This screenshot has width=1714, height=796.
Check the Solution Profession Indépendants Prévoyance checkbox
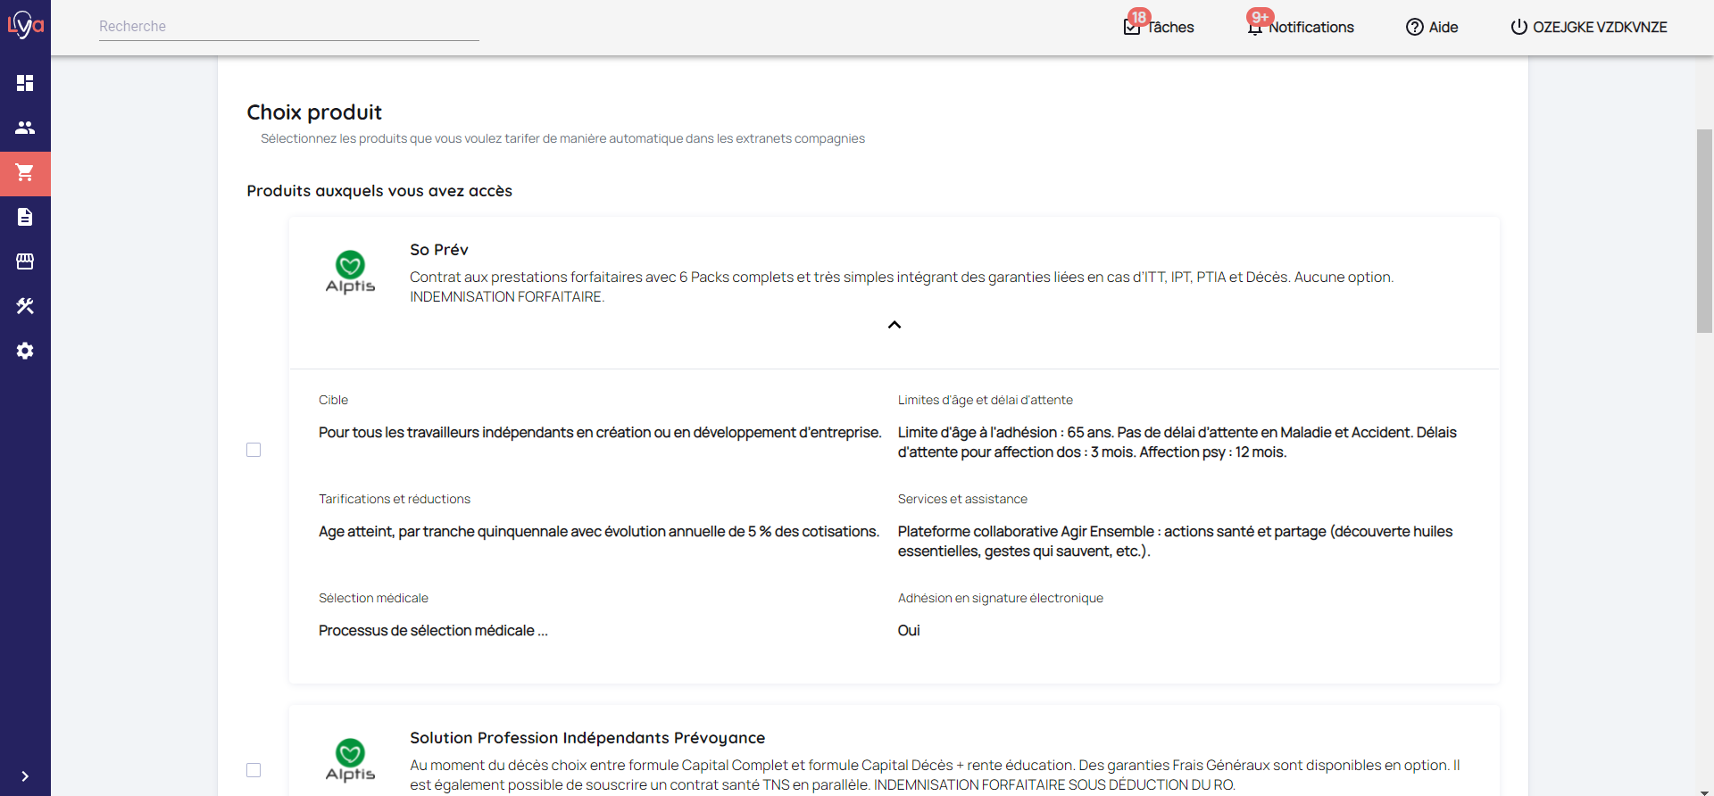click(254, 770)
